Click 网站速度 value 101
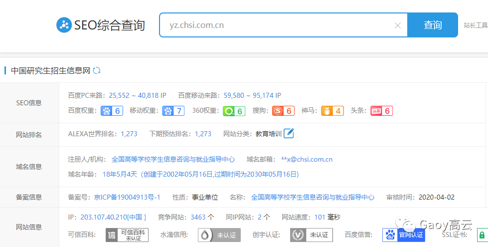The width and height of the screenshot is (488, 247). pos(320,217)
